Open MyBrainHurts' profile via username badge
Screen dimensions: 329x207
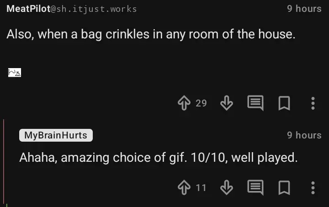tap(56, 135)
